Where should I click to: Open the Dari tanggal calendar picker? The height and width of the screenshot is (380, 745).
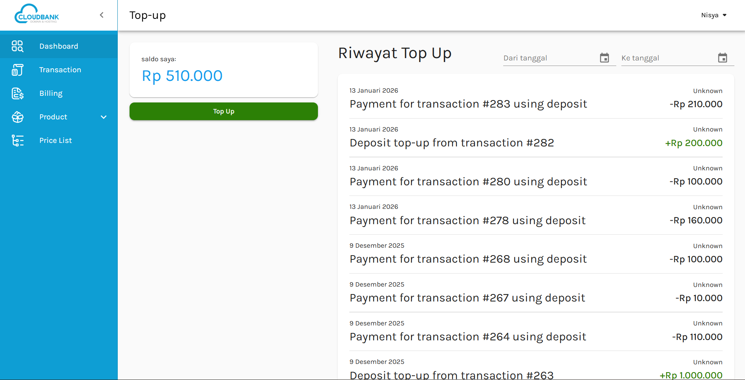pyautogui.click(x=604, y=58)
